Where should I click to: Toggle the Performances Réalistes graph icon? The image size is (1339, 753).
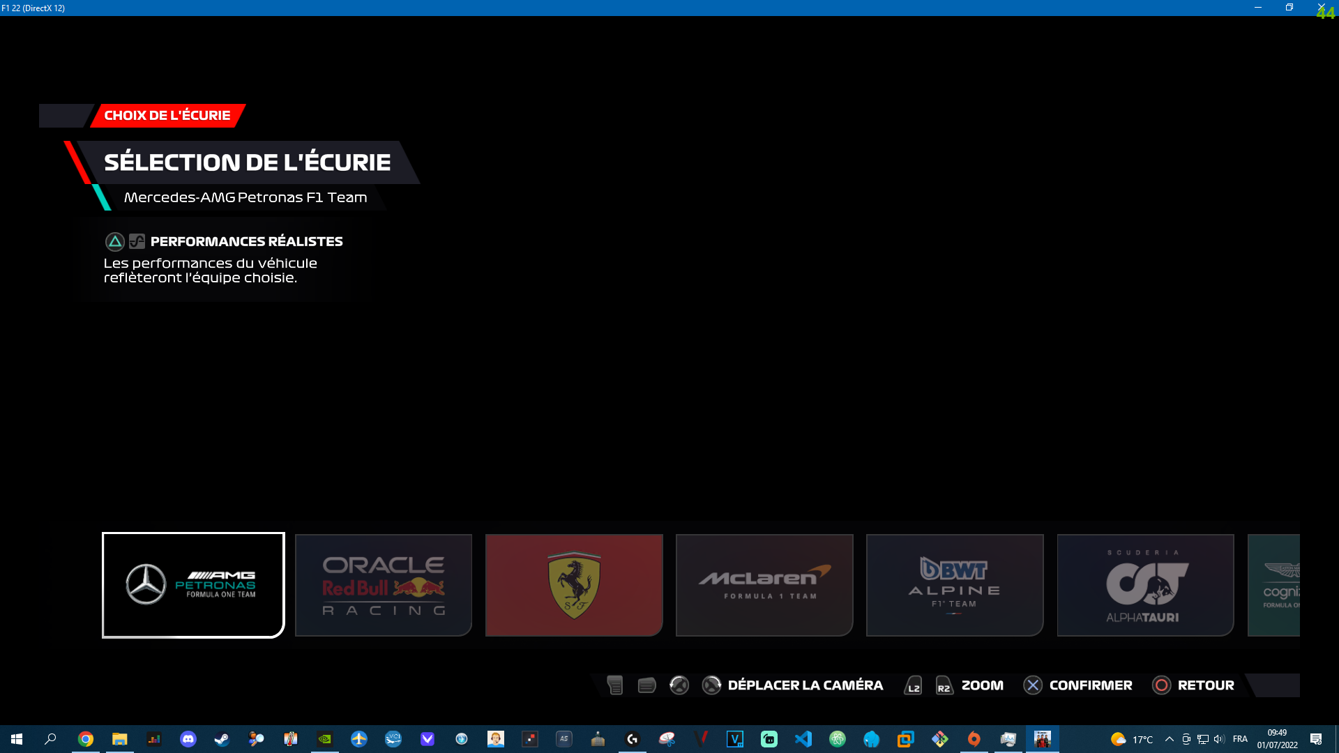pyautogui.click(x=137, y=242)
